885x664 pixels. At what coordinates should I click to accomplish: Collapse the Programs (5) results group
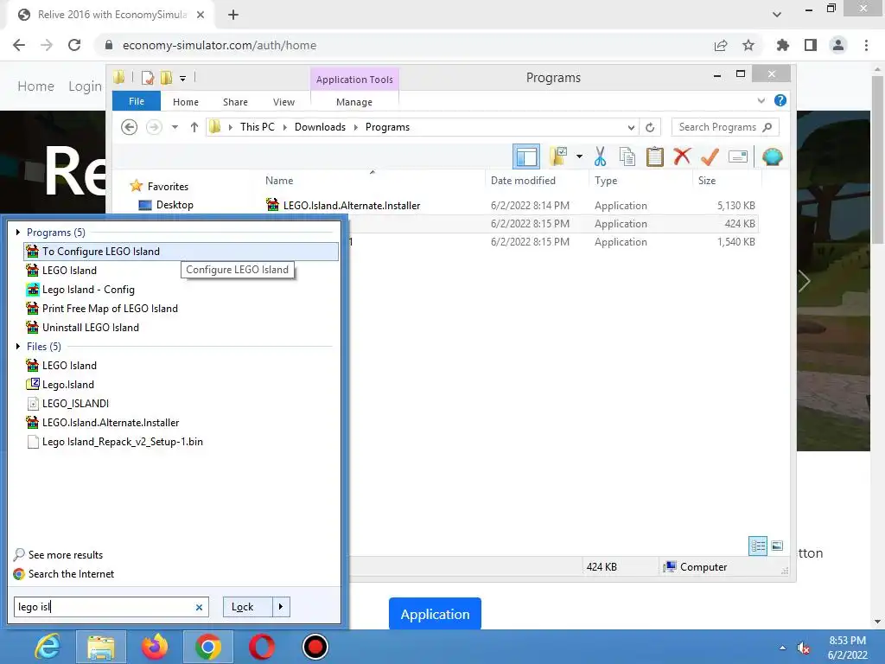point(18,232)
